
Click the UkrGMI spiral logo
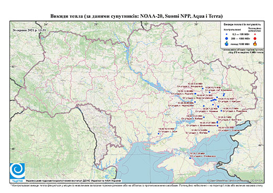[x=17, y=171]
